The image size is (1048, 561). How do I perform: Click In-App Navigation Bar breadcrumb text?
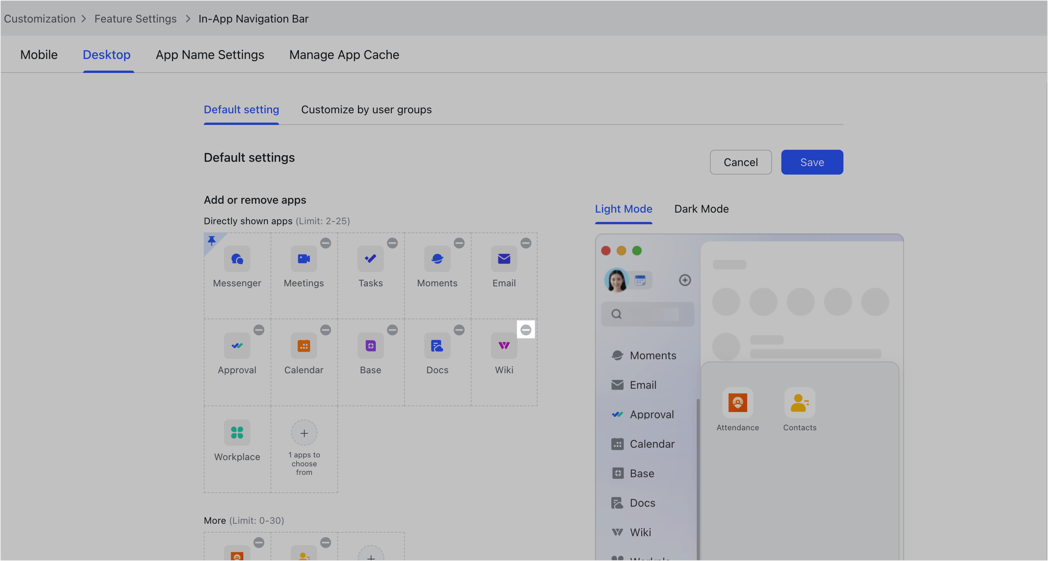[253, 19]
